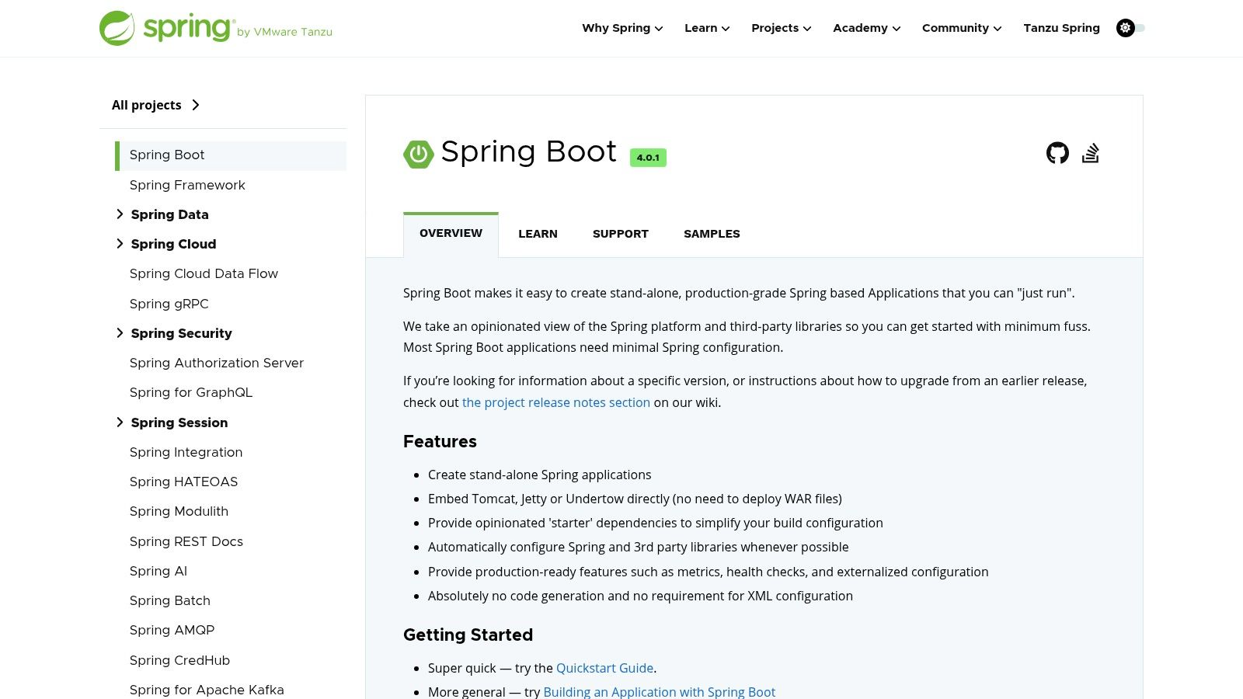Switch to the SUPPORT tab
Screen dimensions: 1243x699
click(x=620, y=234)
